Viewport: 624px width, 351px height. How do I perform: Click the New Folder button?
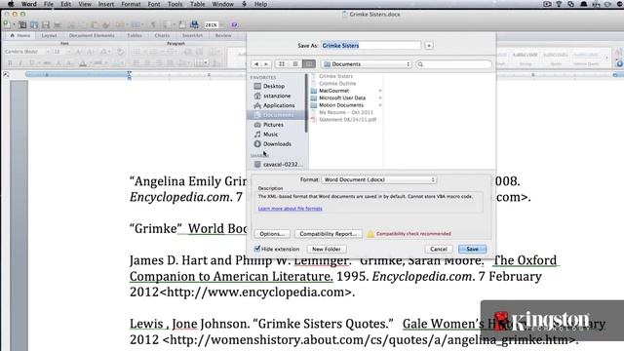(327, 250)
